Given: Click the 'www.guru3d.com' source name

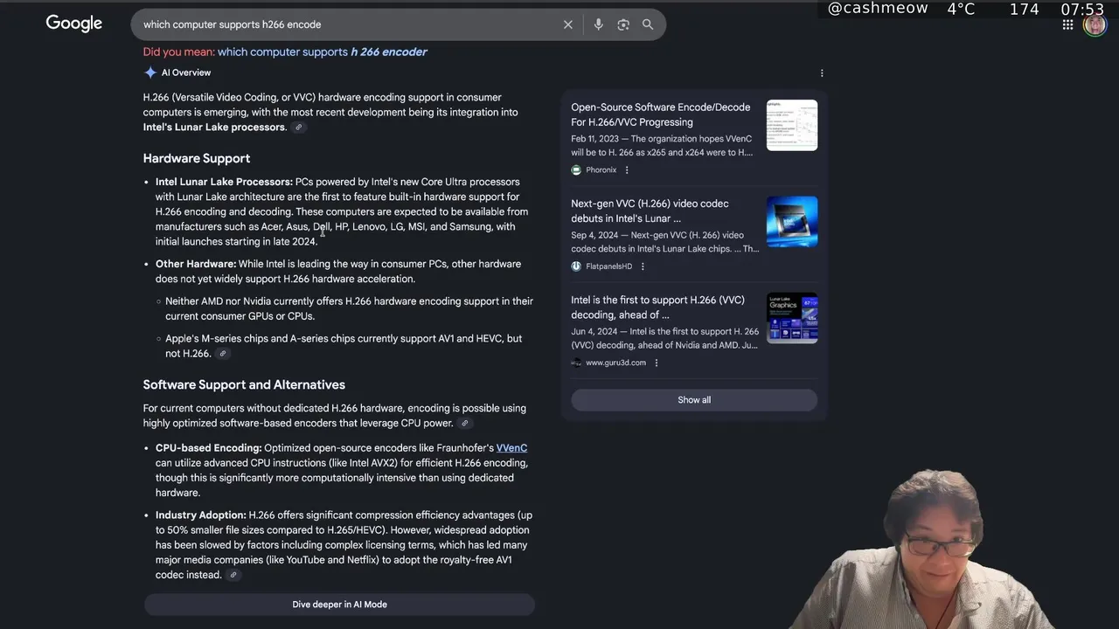Looking at the screenshot, I should [x=615, y=363].
